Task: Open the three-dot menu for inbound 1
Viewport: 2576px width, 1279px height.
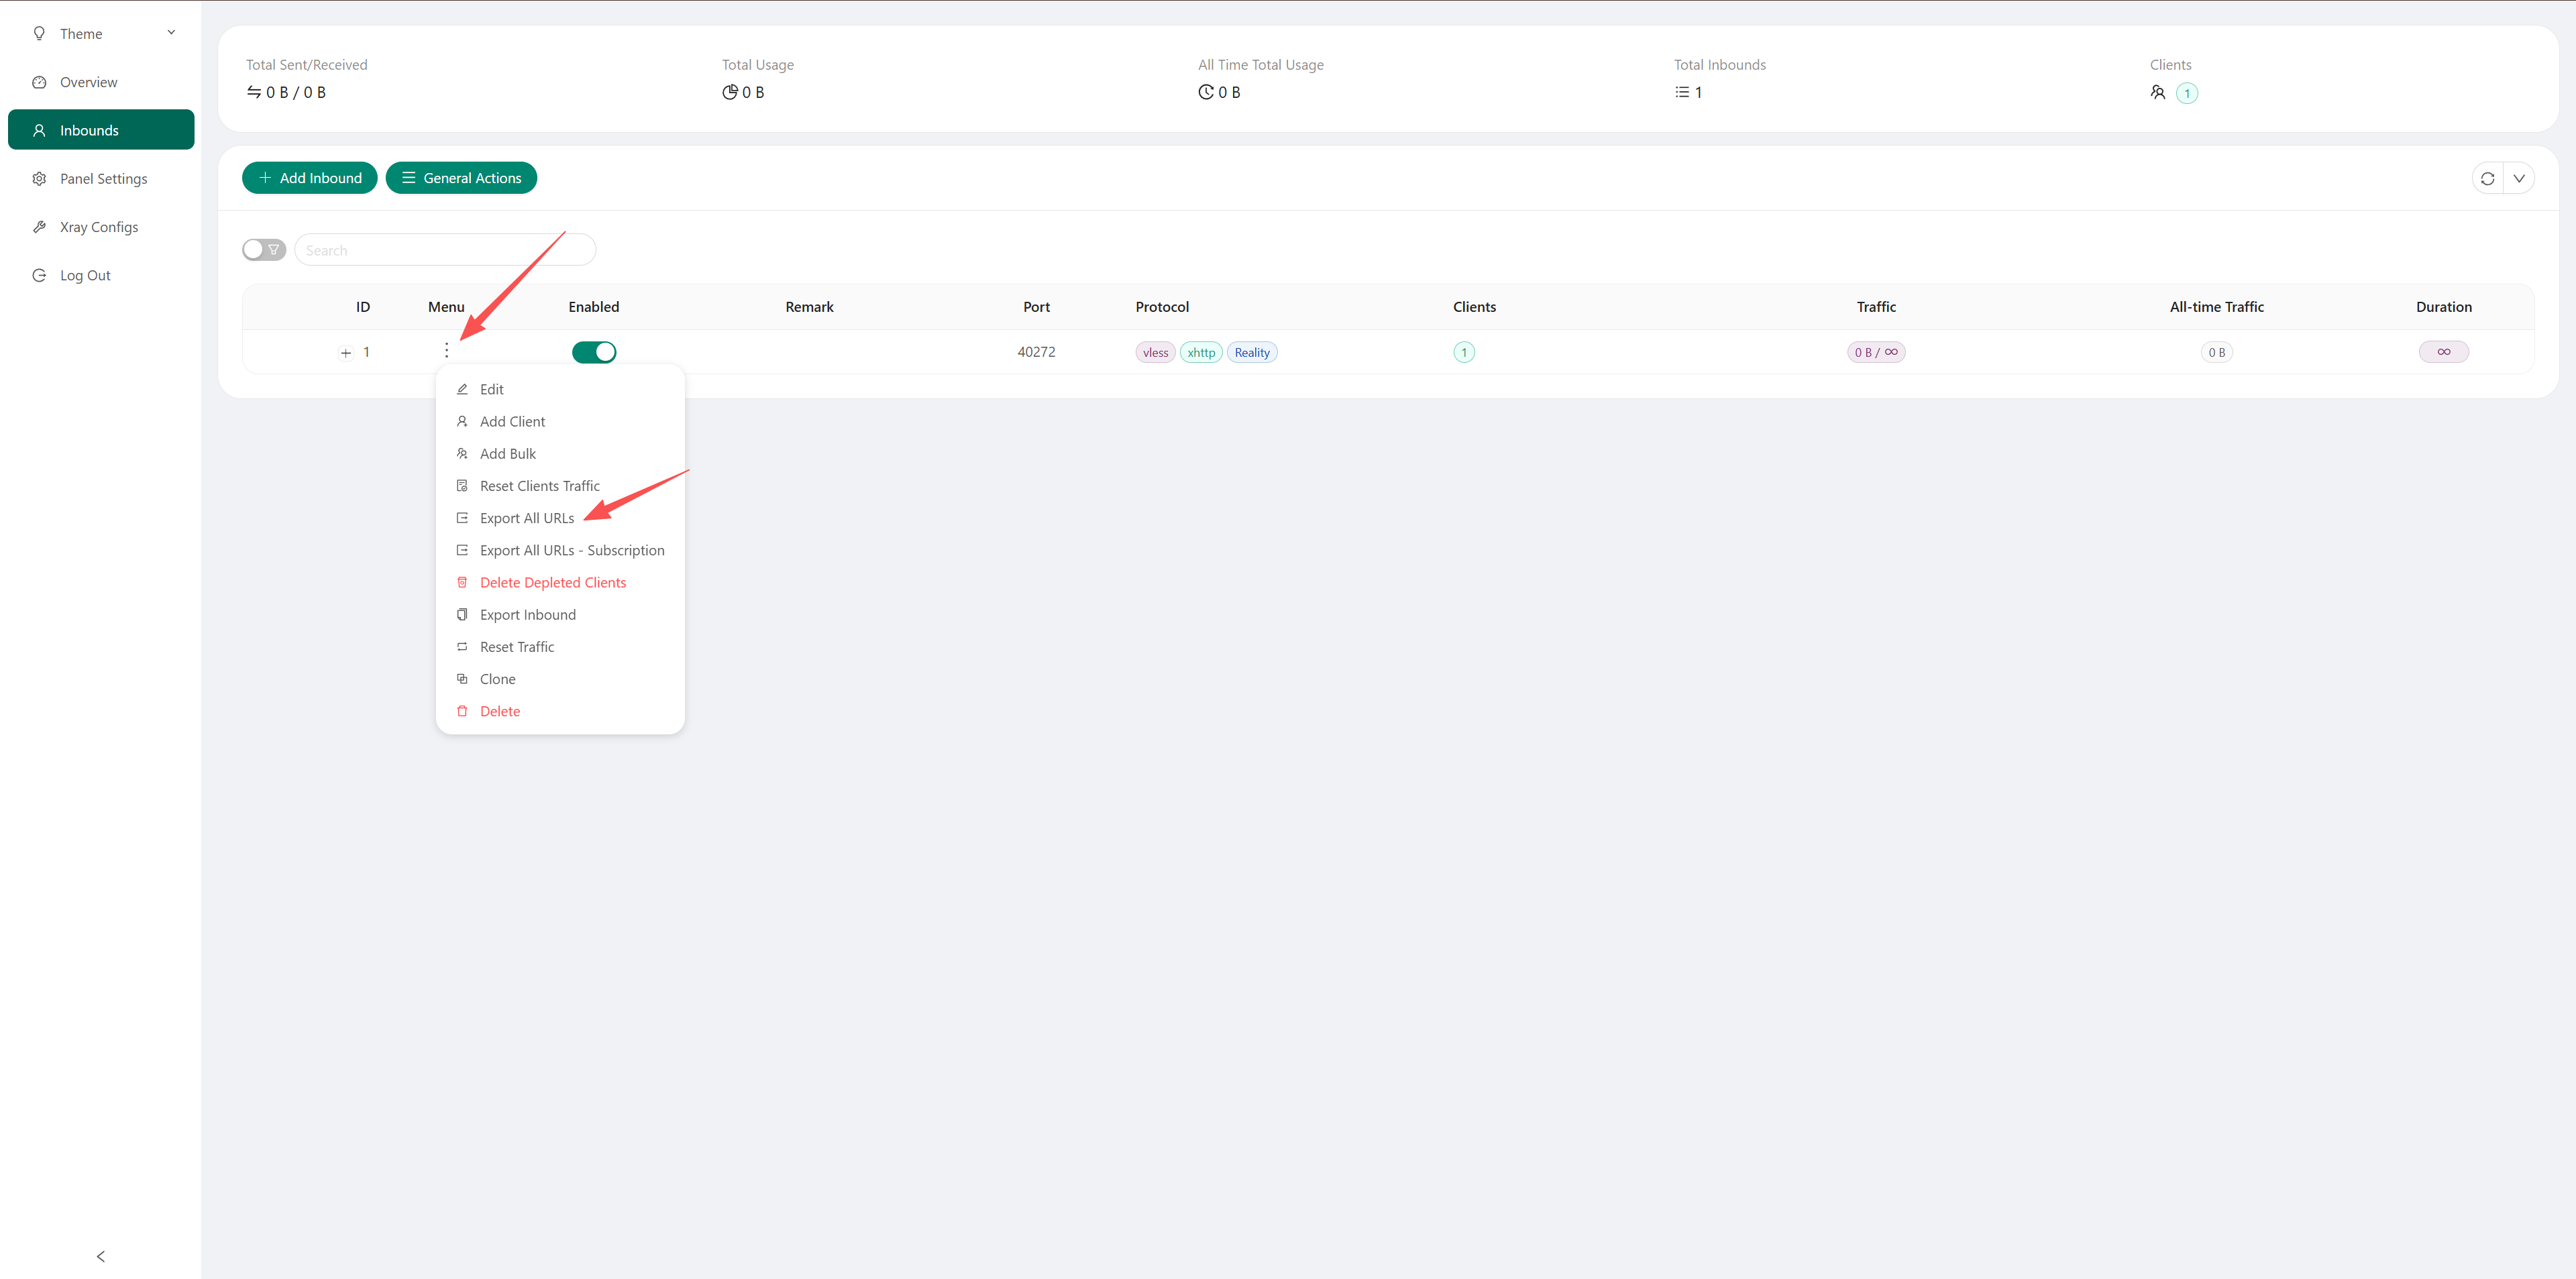Action: coord(446,351)
